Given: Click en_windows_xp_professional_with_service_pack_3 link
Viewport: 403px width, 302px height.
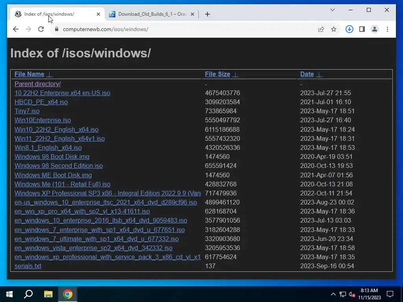Looking at the screenshot, I should (x=108, y=257).
